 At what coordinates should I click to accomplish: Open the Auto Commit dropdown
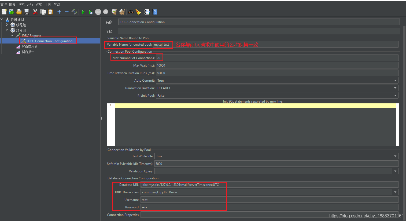point(277,80)
